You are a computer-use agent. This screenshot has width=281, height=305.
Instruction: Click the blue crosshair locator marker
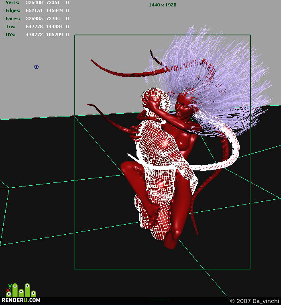pos(36,67)
